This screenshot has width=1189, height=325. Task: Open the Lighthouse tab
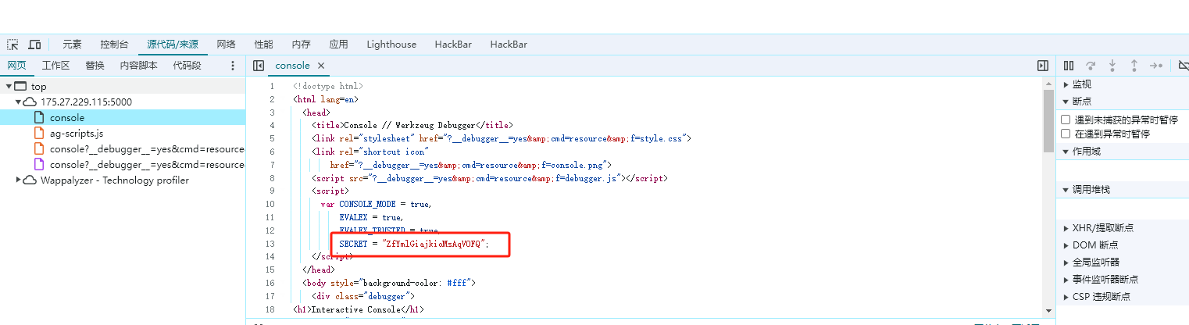click(391, 45)
